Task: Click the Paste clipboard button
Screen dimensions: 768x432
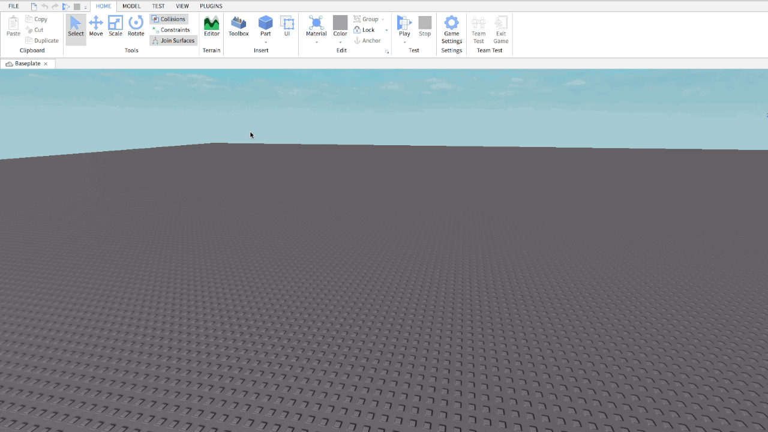Action: (x=13, y=27)
